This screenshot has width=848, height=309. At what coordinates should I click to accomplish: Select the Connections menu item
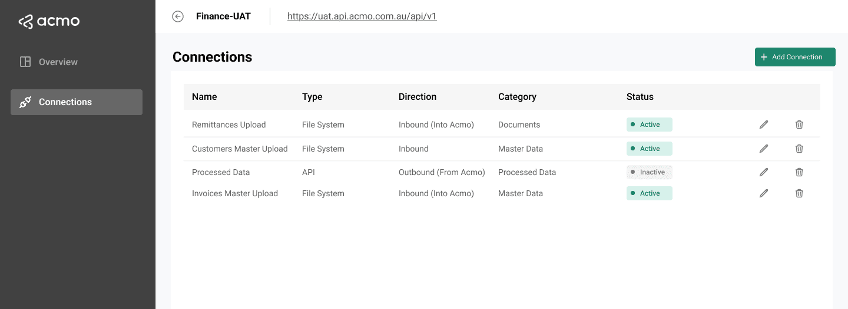coord(77,102)
